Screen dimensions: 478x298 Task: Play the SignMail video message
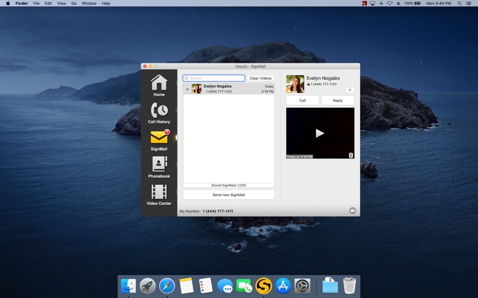(320, 133)
